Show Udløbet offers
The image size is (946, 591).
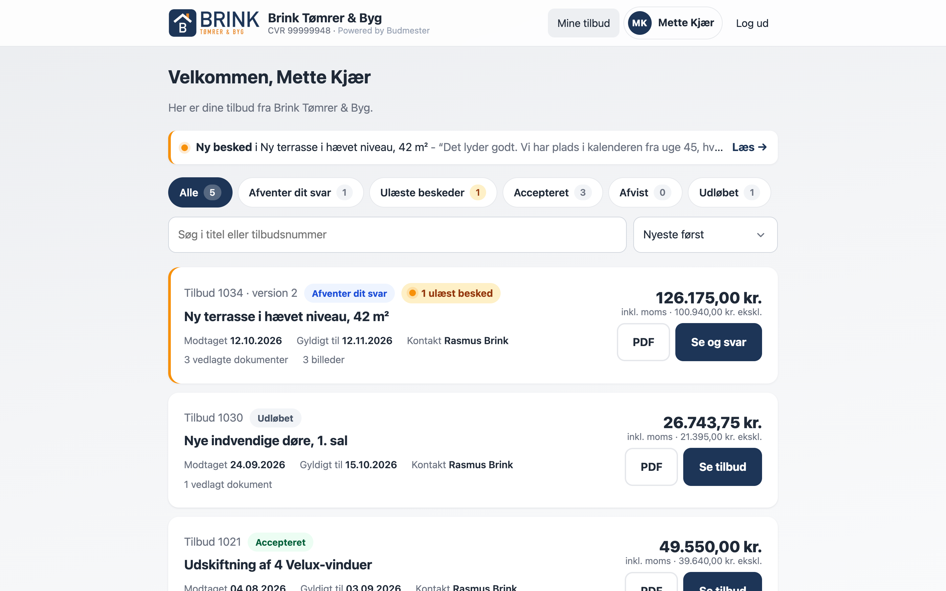coord(729,192)
